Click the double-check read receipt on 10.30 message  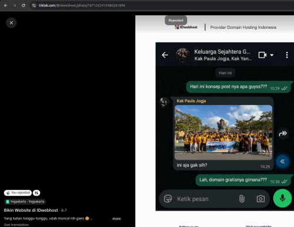[x=284, y=182]
